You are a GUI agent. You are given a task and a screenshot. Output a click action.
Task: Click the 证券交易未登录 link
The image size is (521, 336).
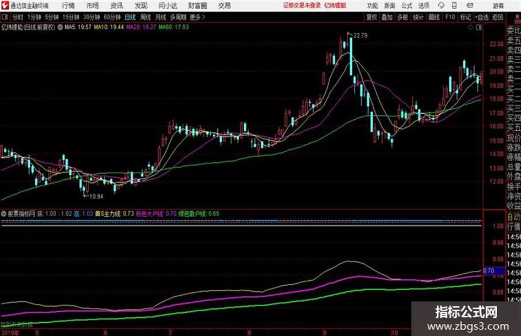[302, 6]
